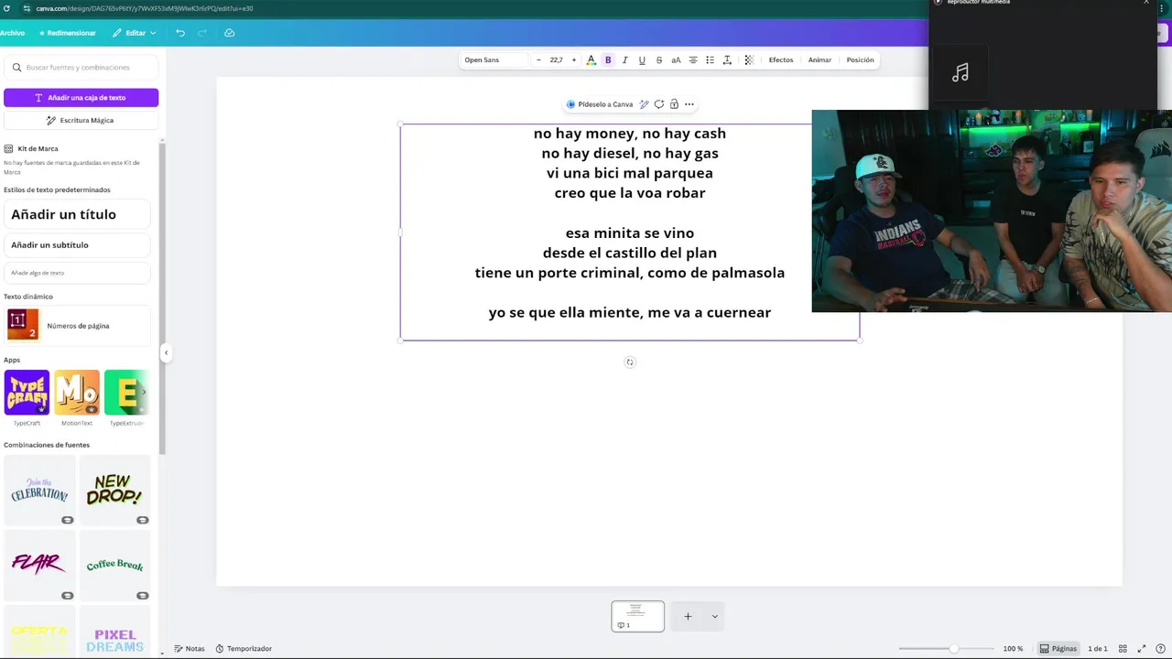The width and height of the screenshot is (1172, 659).
Task: Toggle strikethrough formatting
Action: click(x=658, y=60)
